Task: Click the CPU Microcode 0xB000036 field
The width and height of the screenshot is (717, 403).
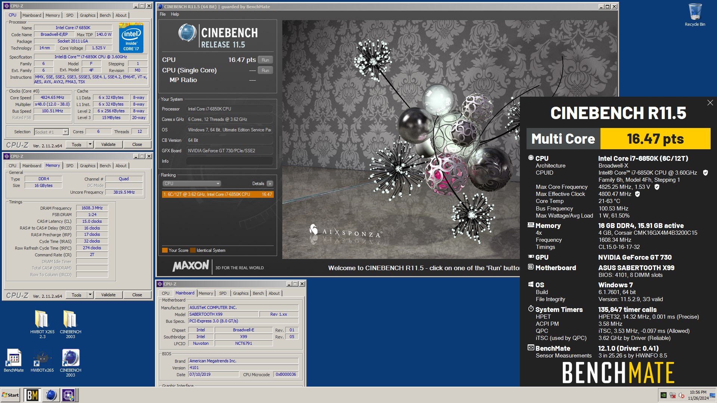Action: click(x=286, y=375)
